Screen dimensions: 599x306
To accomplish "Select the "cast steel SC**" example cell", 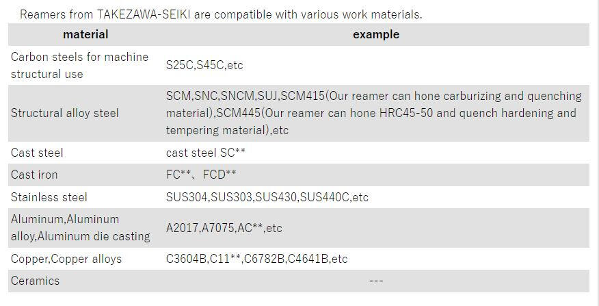I will tap(206, 153).
